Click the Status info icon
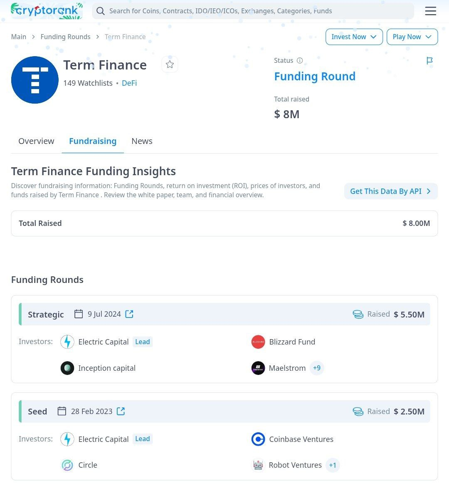Screen dimensions: 449x496 point(300,60)
